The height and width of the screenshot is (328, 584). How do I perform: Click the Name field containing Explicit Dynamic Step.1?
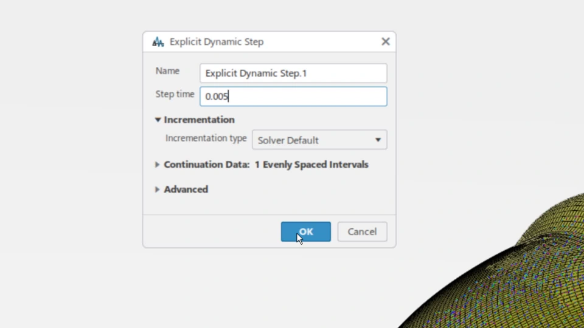click(x=293, y=73)
